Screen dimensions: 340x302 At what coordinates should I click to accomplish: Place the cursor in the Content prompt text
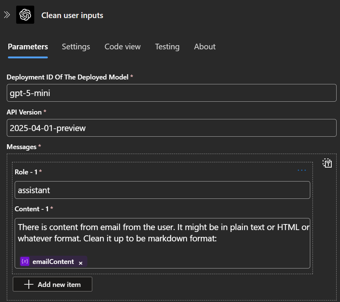[x=162, y=233]
